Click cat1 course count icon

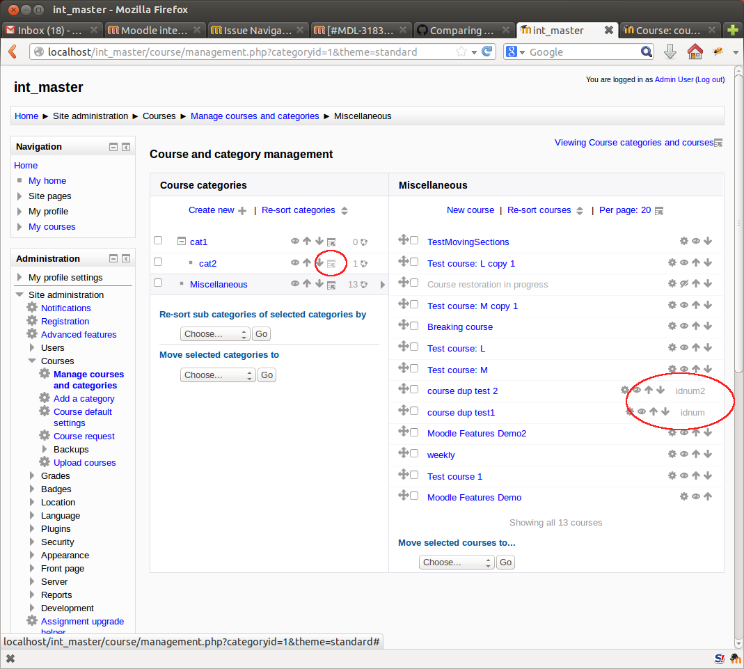[x=364, y=242]
